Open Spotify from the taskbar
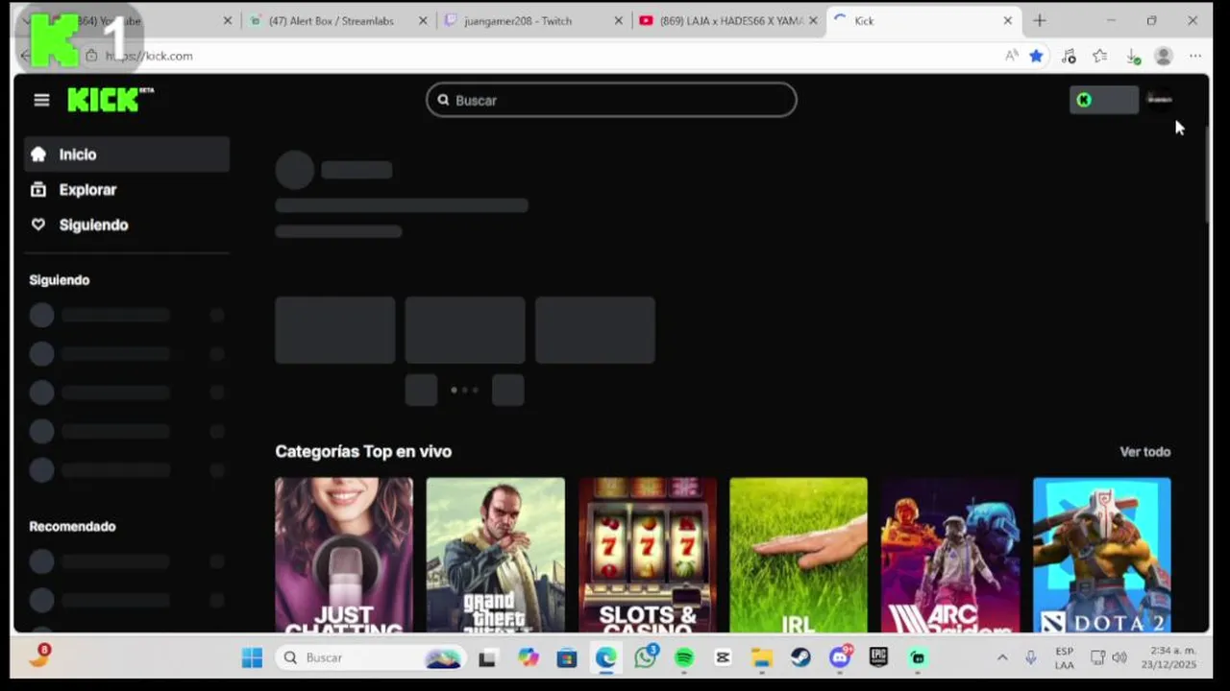 684,657
